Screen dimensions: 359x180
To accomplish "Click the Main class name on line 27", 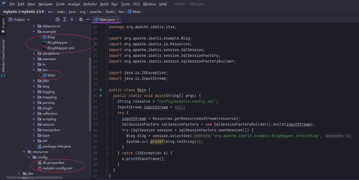I will [x=142, y=90].
